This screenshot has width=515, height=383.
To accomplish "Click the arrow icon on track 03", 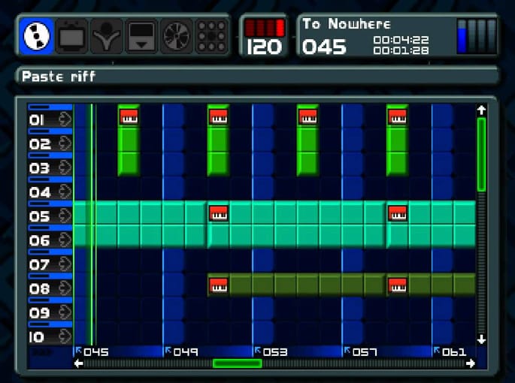I will [65, 167].
